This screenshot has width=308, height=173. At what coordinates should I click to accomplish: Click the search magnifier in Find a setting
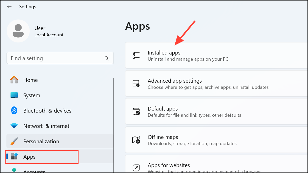click(x=106, y=58)
